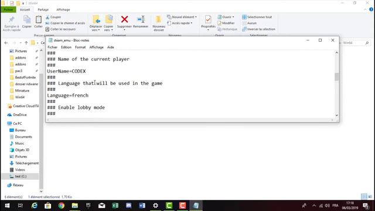Image resolution: width=375 pixels, height=211 pixels.
Task: Open OneDrive in the sidebar
Action: 17,115
